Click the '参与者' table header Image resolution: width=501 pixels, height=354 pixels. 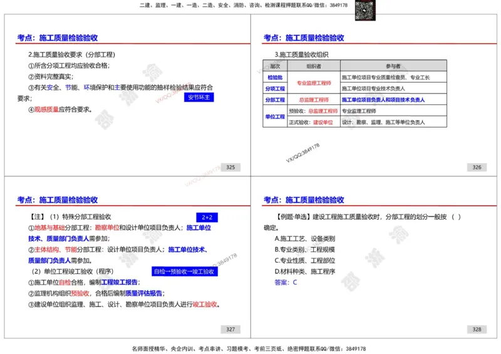393,66
